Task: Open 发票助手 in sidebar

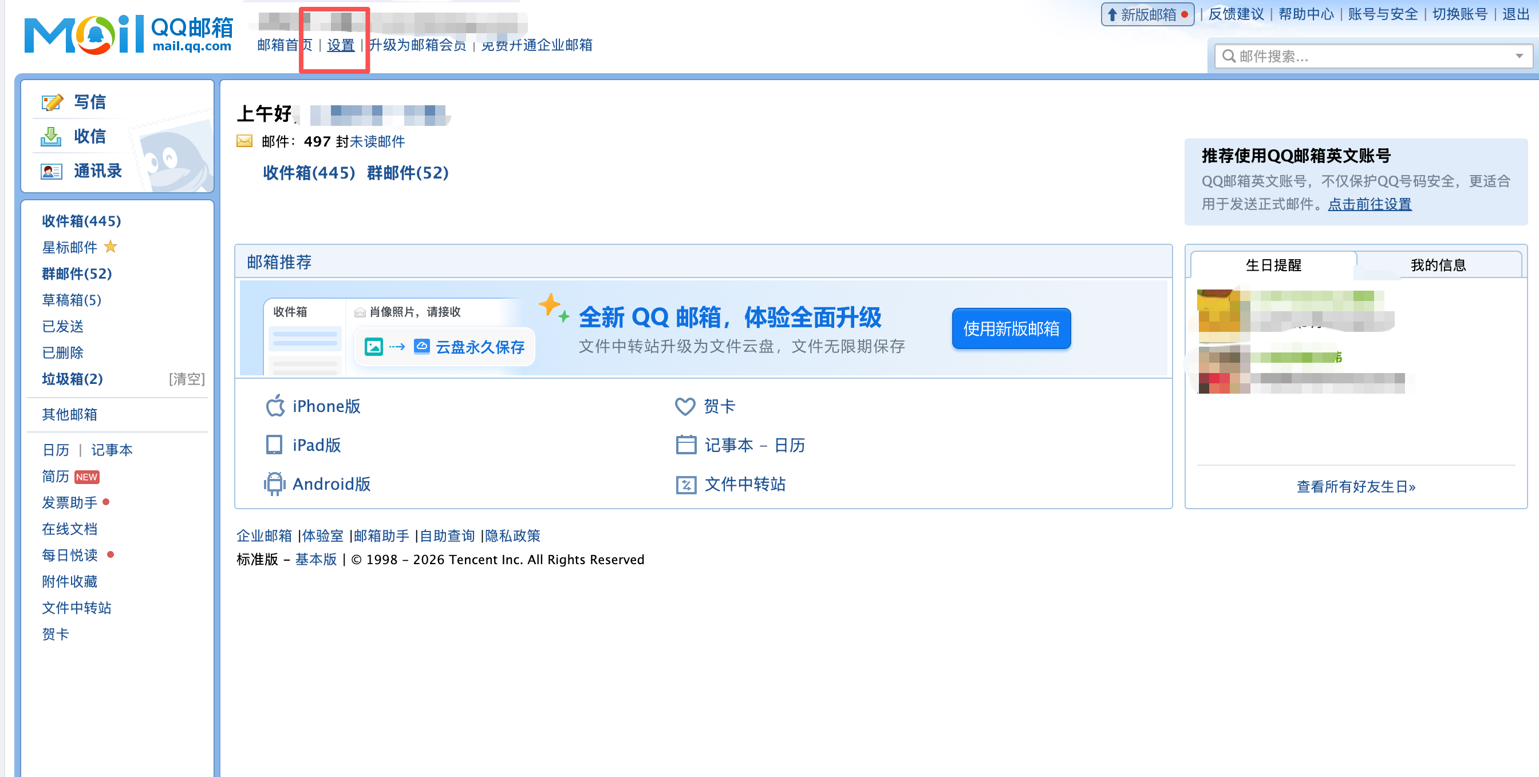Action: [69, 503]
